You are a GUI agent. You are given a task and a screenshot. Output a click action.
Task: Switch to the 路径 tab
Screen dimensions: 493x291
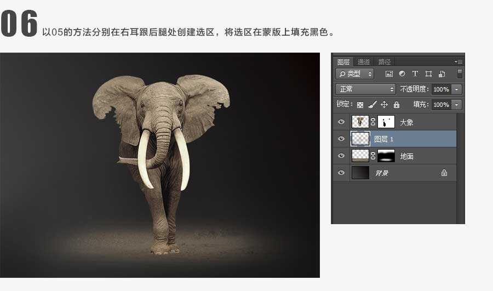385,62
